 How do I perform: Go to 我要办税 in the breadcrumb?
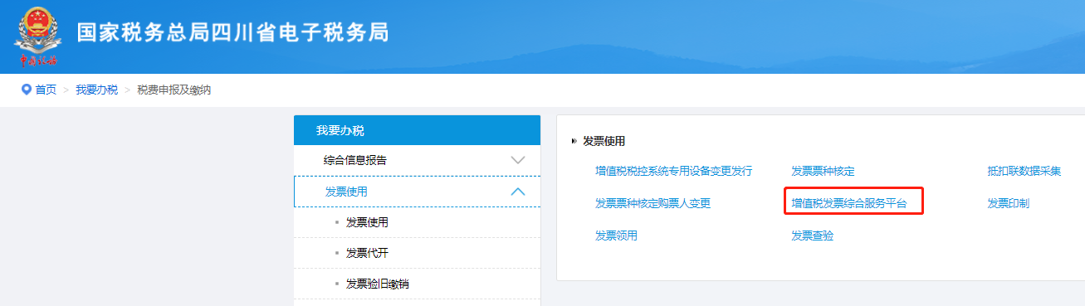tap(96, 90)
